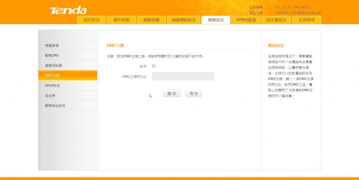Click the 1200M 11AC product name text
The image size is (359, 180).
tap(298, 13)
